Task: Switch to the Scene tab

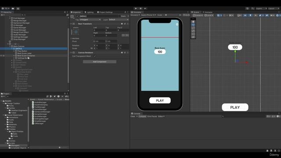Action: tap(195, 12)
